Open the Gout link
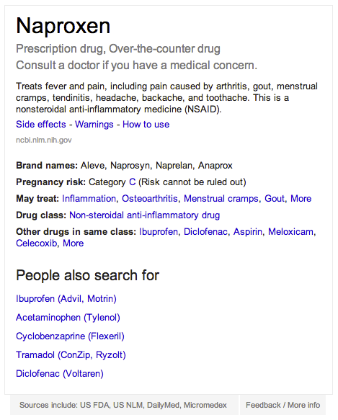 point(275,199)
